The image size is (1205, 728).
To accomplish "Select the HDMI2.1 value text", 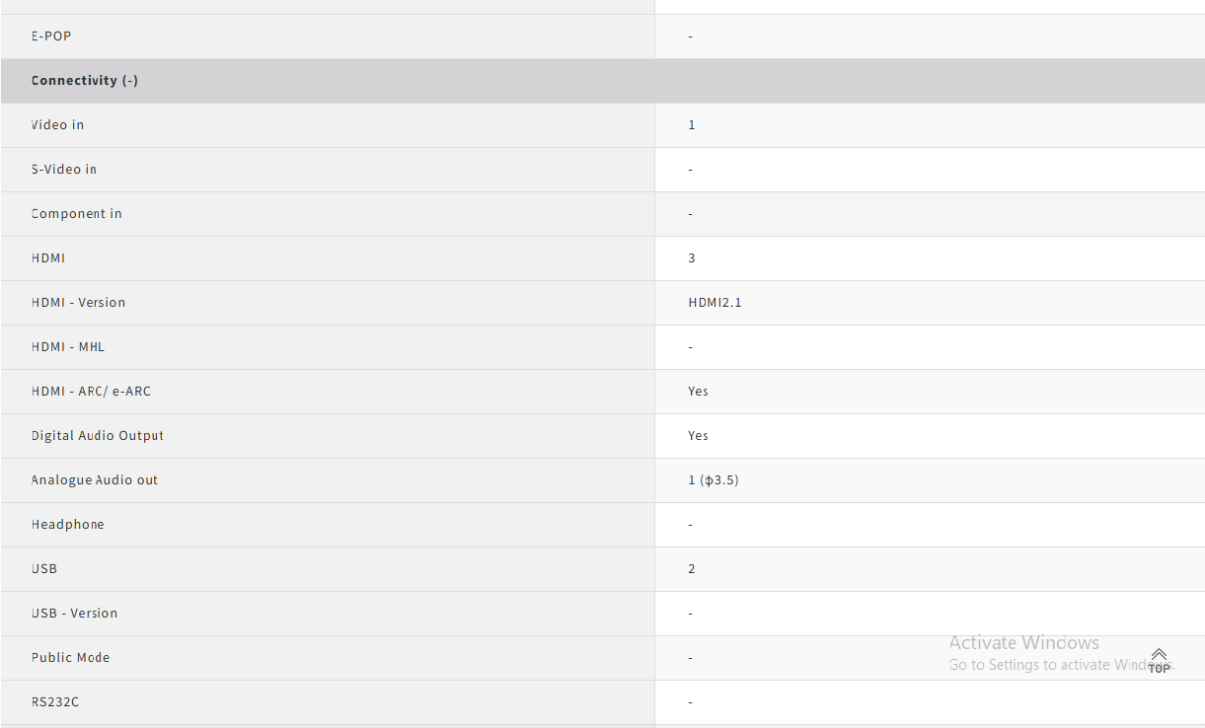I will [x=715, y=303].
